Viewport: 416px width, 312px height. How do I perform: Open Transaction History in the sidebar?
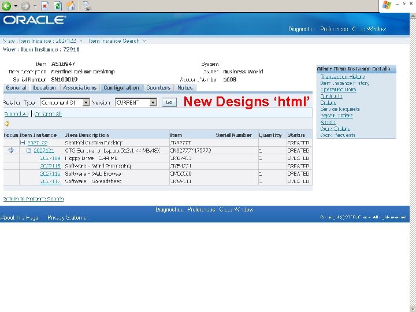(343, 77)
